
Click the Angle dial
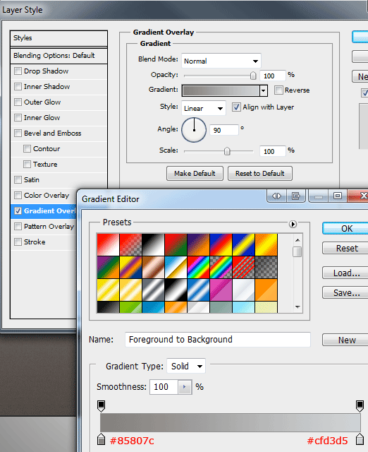tap(194, 130)
